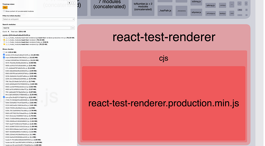Click folder icon of react-test-renderer 76.44 KB result
265x146 pixels.
pyautogui.click(x=4, y=40)
